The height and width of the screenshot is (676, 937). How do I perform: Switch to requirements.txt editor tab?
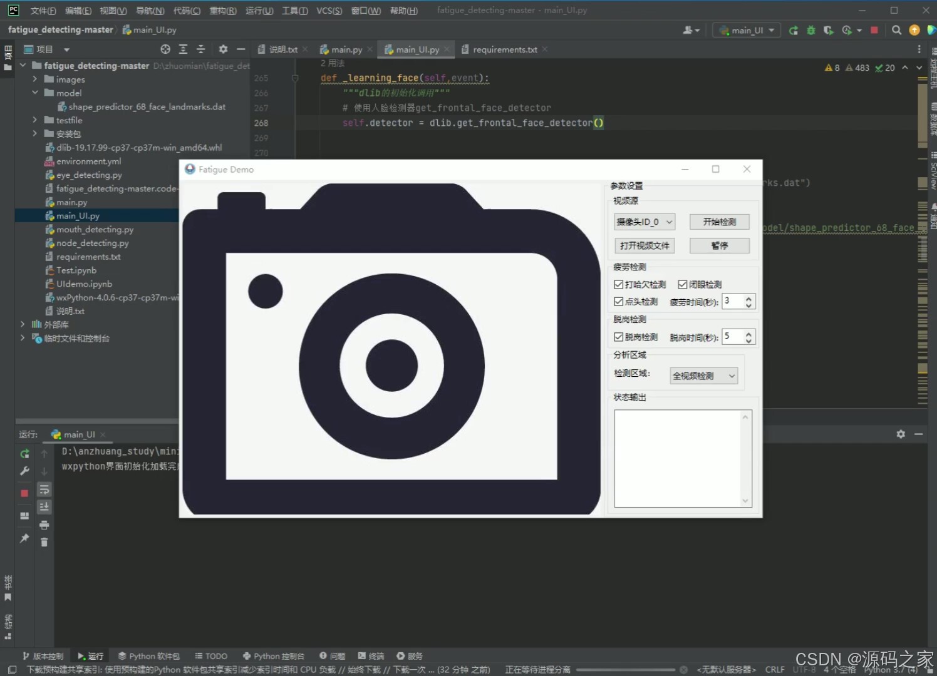tap(504, 49)
